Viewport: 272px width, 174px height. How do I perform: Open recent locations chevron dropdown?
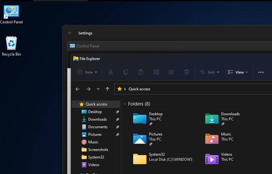[98, 89]
